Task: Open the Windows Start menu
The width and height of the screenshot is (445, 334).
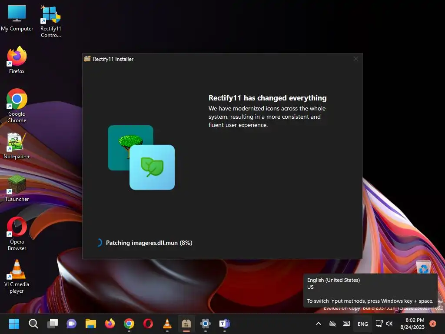Action: pyautogui.click(x=14, y=324)
